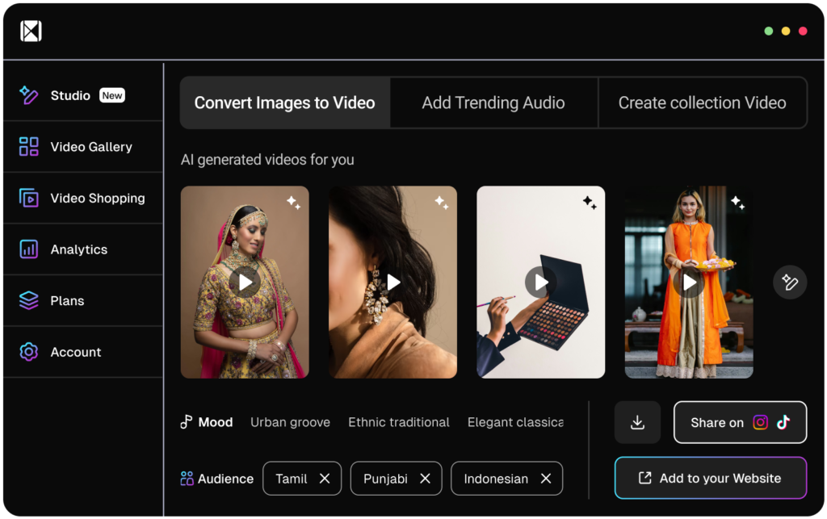Viewport: 827px width, 519px height.
Task: Switch to the Add Trending Audio tab
Action: 493,103
